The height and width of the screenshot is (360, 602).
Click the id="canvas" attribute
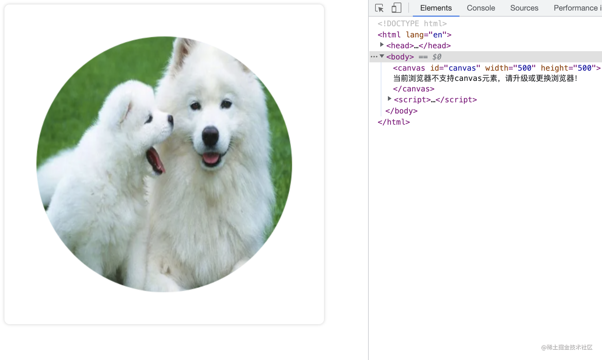tap(455, 68)
